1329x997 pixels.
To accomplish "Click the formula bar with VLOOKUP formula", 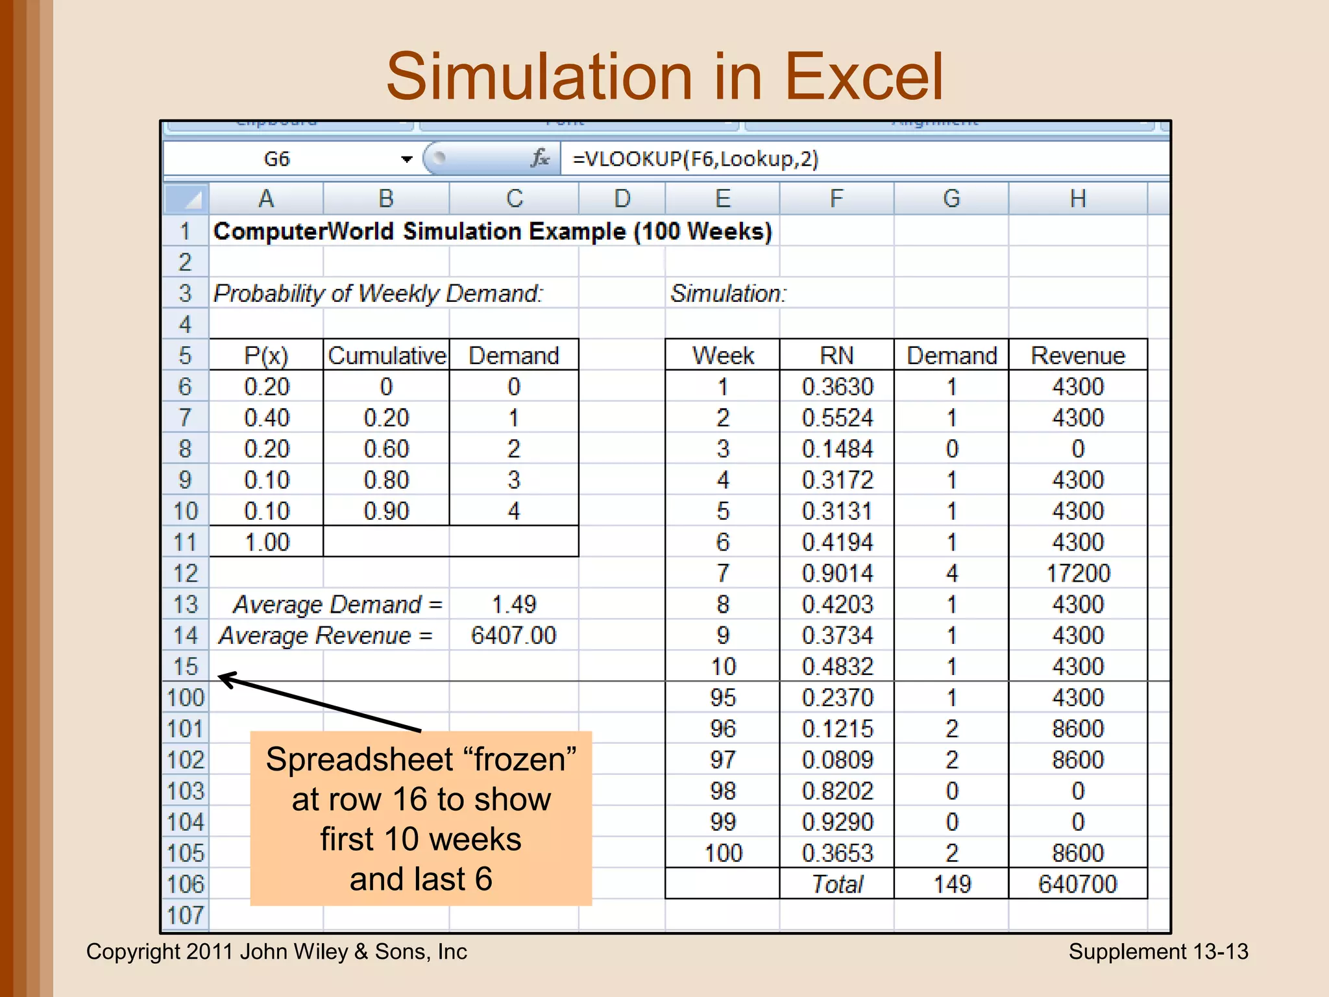I will [x=864, y=159].
